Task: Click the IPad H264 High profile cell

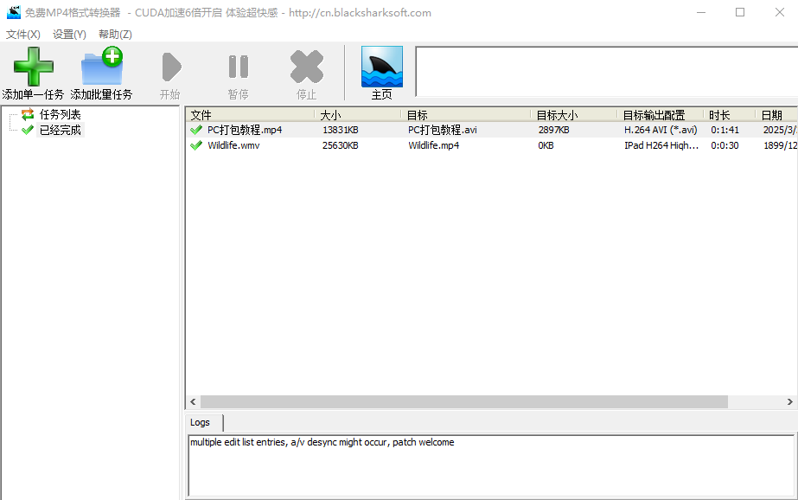Action: pos(661,145)
